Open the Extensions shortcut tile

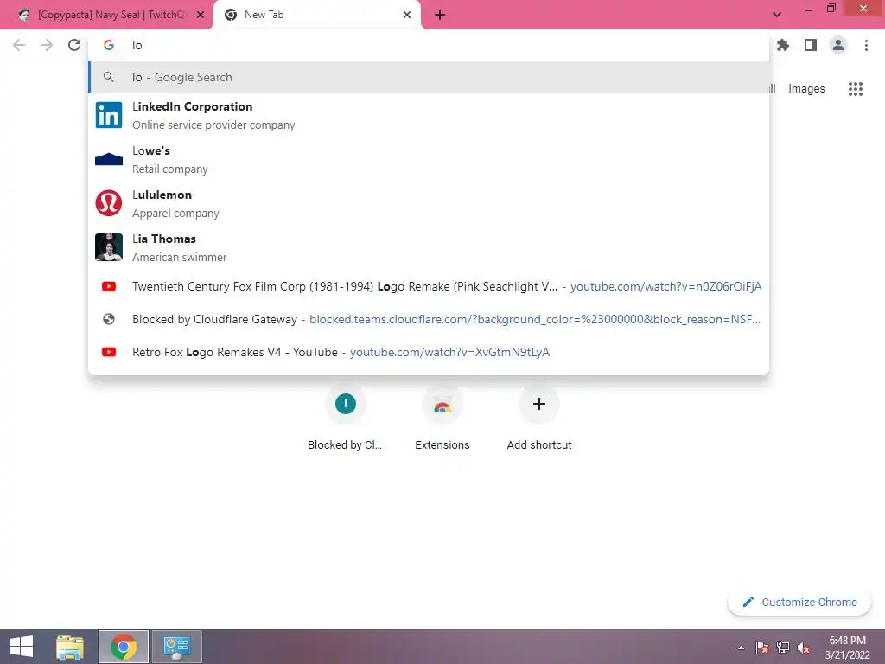click(442, 418)
